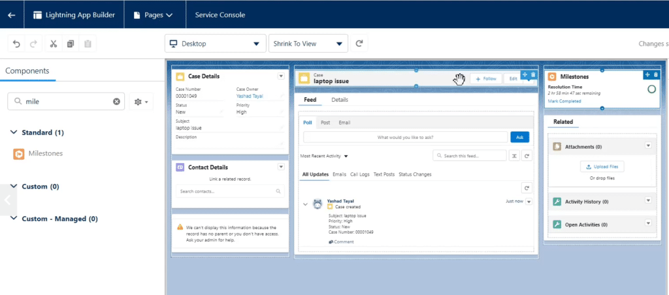669x295 pixels.
Task: Open the Most Recent Activity sort dropdown
Action: (324, 156)
